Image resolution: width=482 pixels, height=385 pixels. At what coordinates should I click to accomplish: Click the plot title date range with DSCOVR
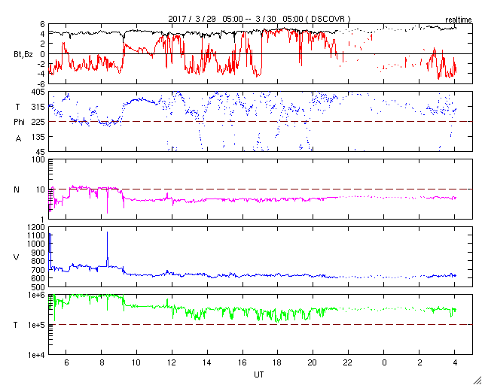pyautogui.click(x=259, y=19)
